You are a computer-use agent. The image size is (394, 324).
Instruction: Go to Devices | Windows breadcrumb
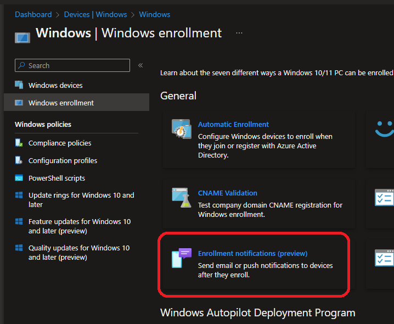(95, 14)
